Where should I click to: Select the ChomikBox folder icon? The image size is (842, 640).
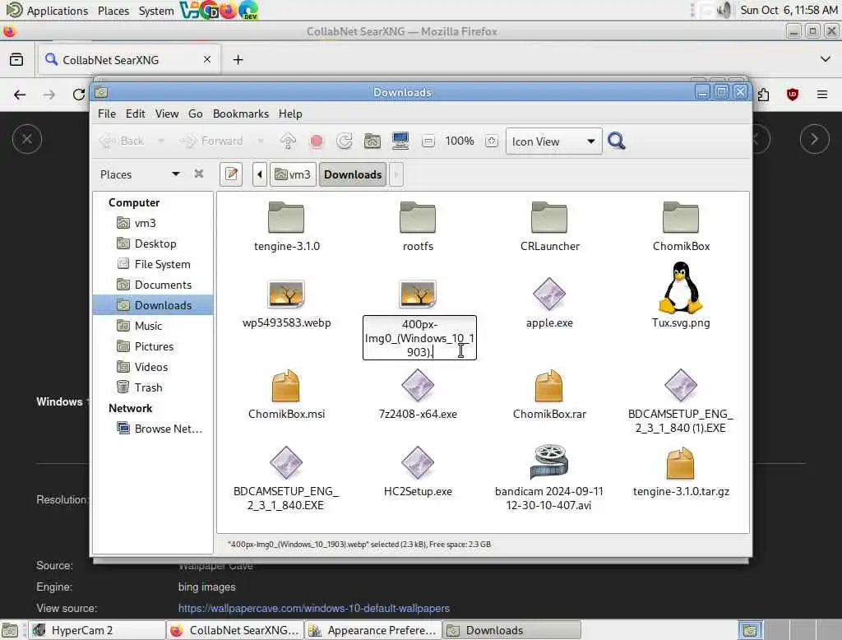click(x=680, y=218)
